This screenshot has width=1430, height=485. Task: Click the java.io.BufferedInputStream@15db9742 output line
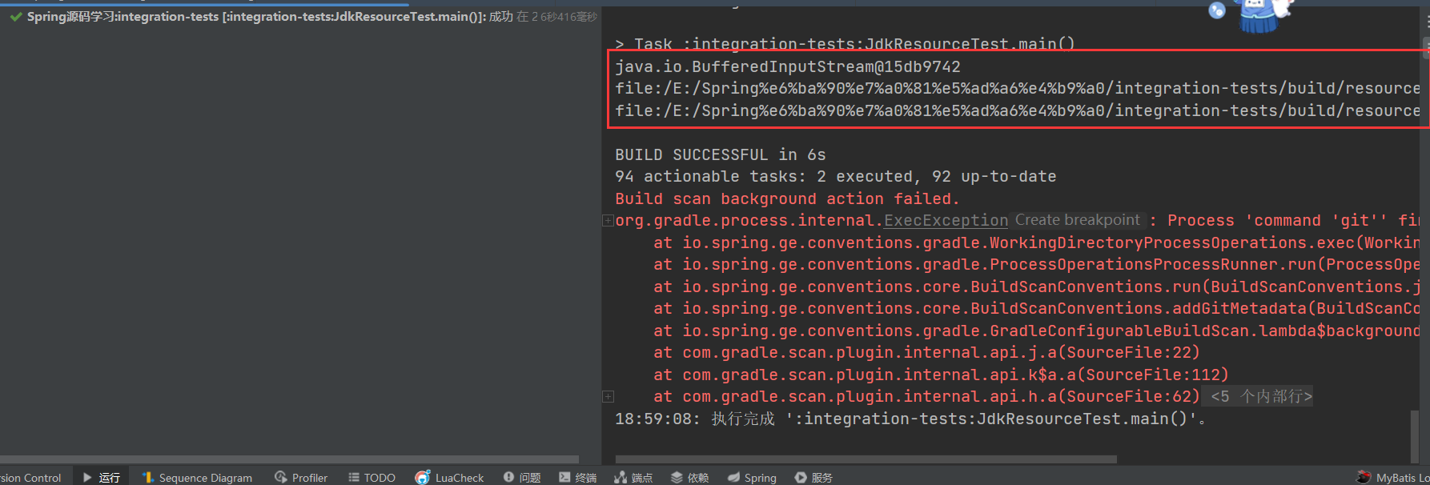(x=788, y=66)
